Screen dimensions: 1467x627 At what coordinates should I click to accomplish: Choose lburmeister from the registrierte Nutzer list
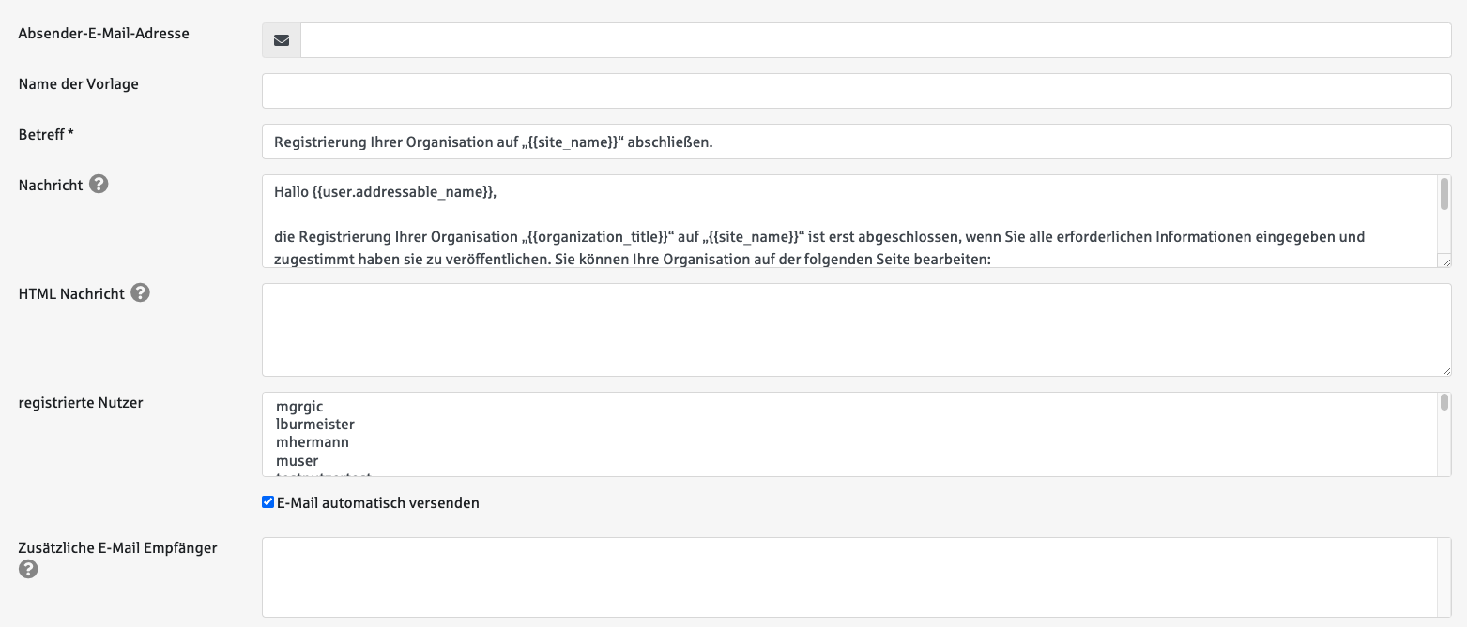point(314,425)
